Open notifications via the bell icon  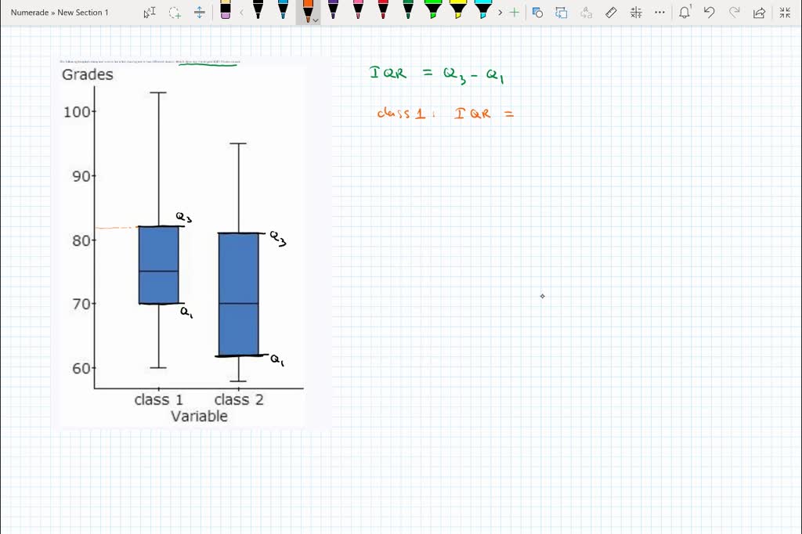coord(683,12)
